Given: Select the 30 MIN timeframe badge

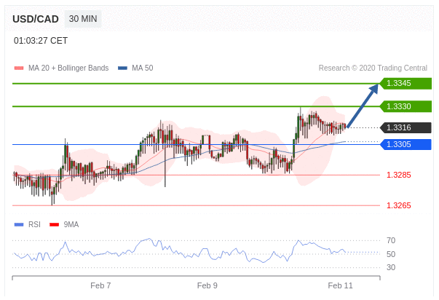Looking at the screenshot, I should pos(83,19).
